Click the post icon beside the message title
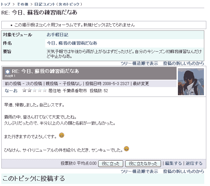The width and height of the screenshot is (210, 186). pyautogui.click(x=7, y=72)
